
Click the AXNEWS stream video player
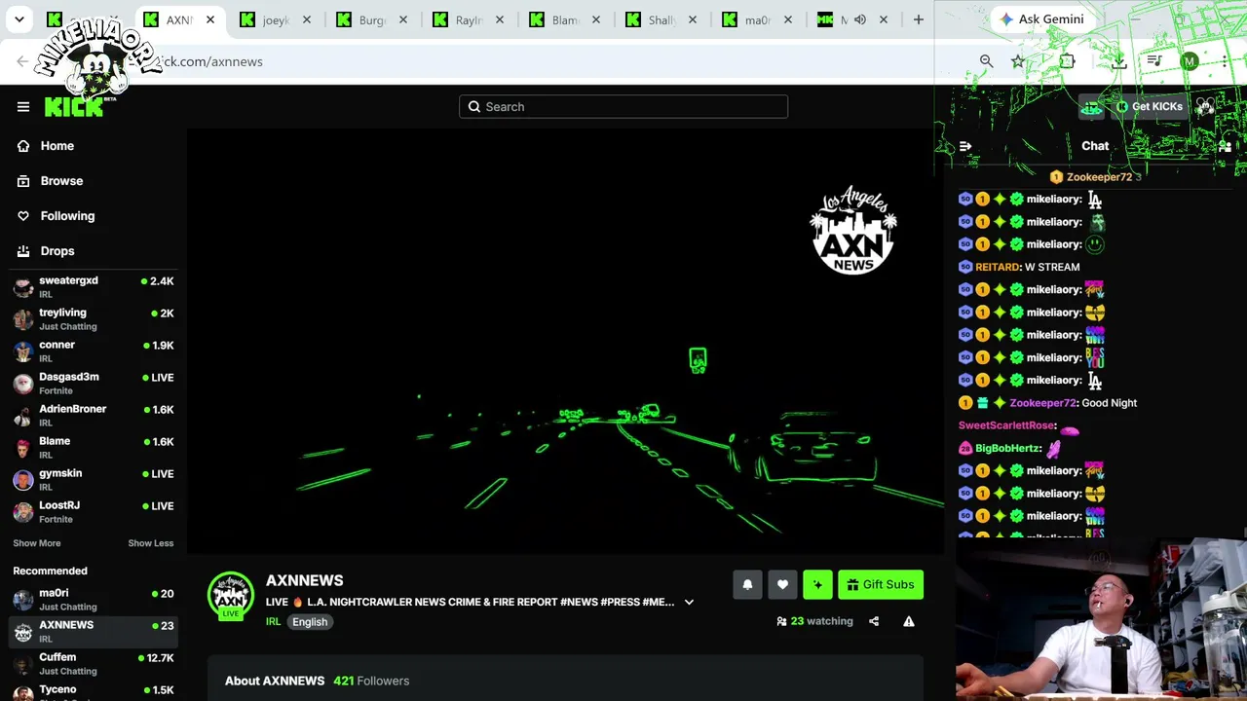(x=565, y=341)
